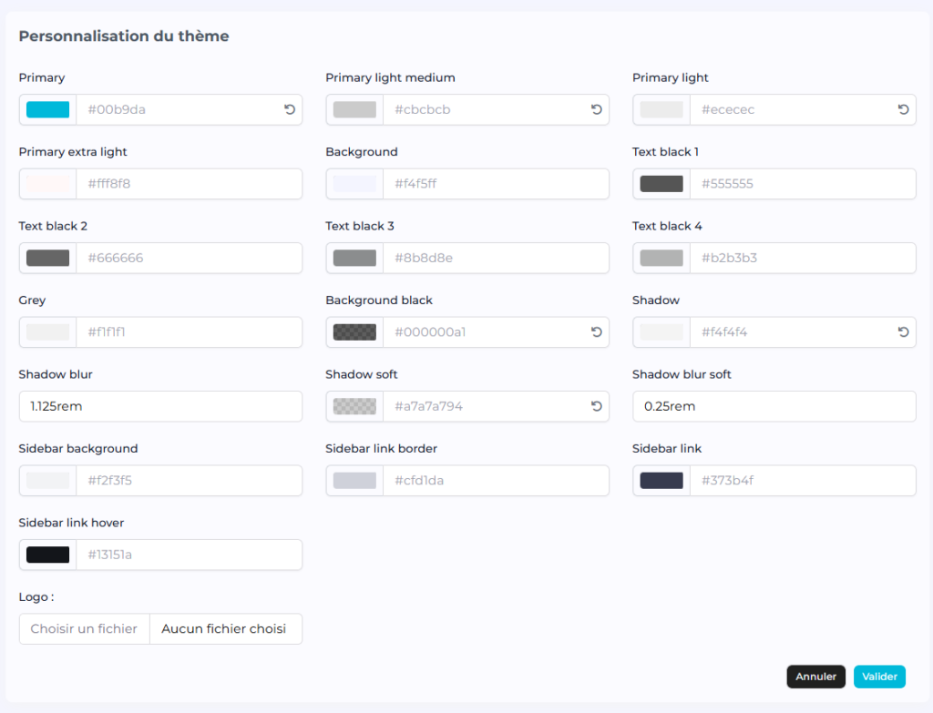933x713 pixels.
Task: Reset the Primary color value
Action: [289, 109]
